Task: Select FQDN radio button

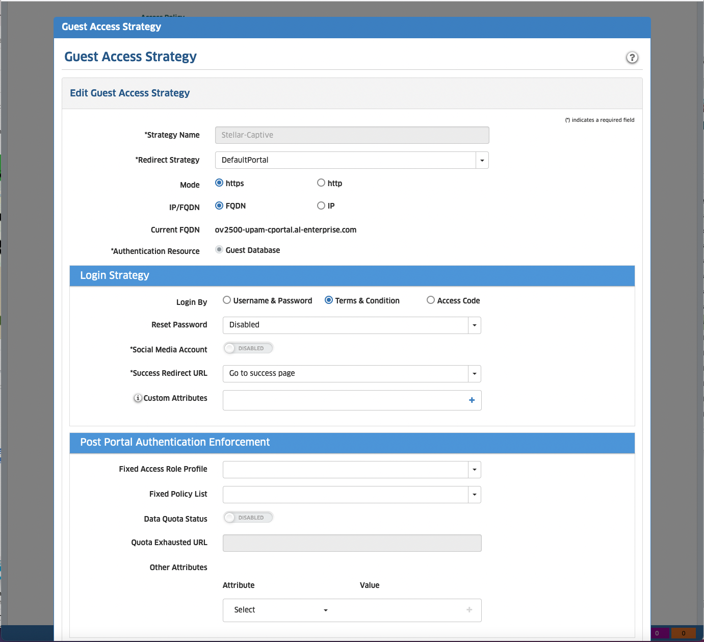Action: [x=219, y=206]
